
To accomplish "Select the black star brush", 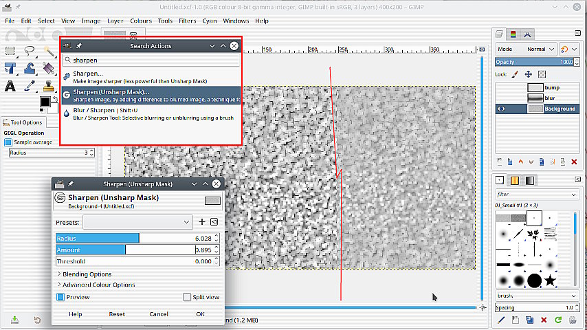I will [550, 280].
